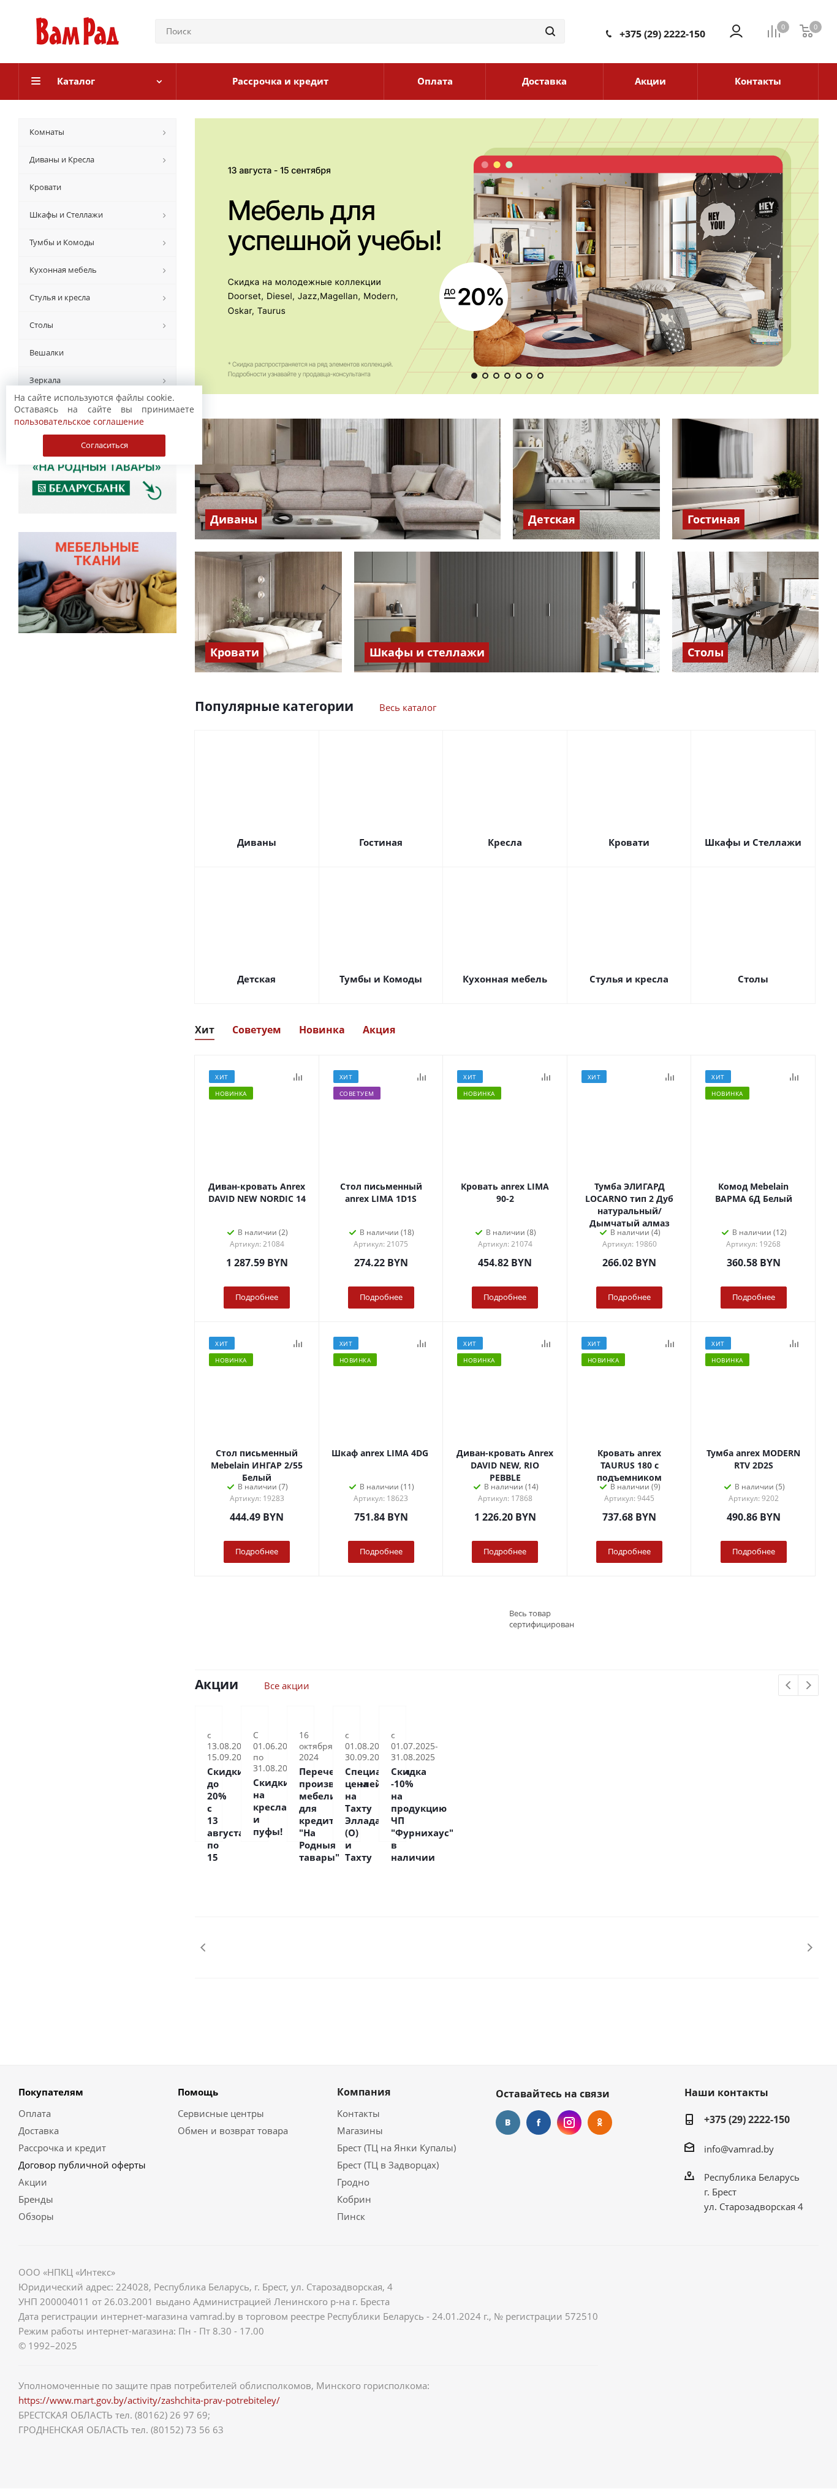Viewport: 837px width, 2489px height.
Task: Open the Odnoklassniki social icon in footer
Action: [600, 2122]
